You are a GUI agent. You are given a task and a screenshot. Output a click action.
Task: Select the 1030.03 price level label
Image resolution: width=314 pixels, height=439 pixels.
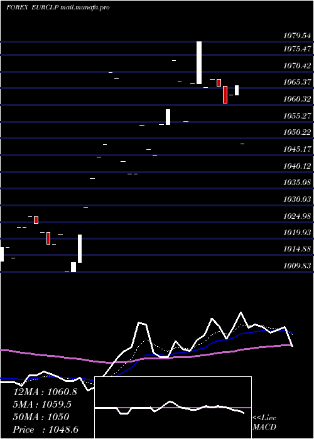coord(297,199)
